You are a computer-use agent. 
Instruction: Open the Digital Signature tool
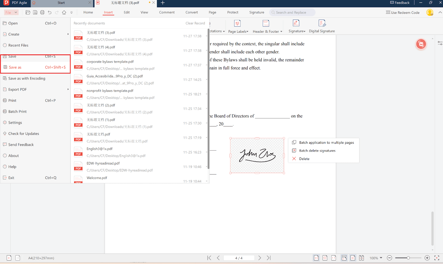pos(322,26)
